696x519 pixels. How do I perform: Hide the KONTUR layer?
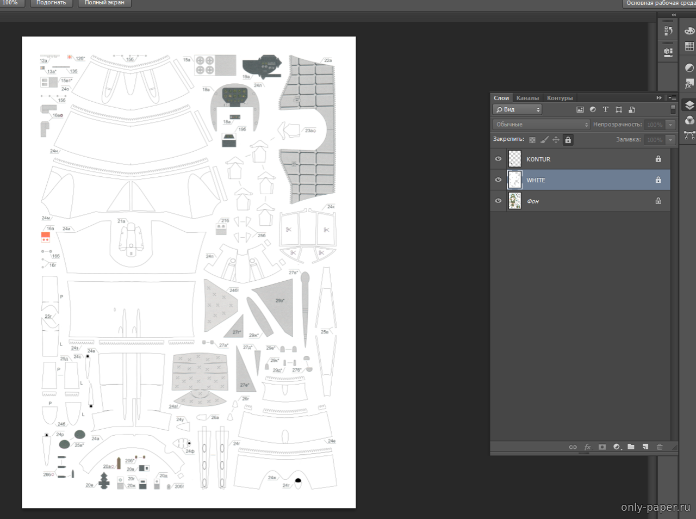[498, 159]
